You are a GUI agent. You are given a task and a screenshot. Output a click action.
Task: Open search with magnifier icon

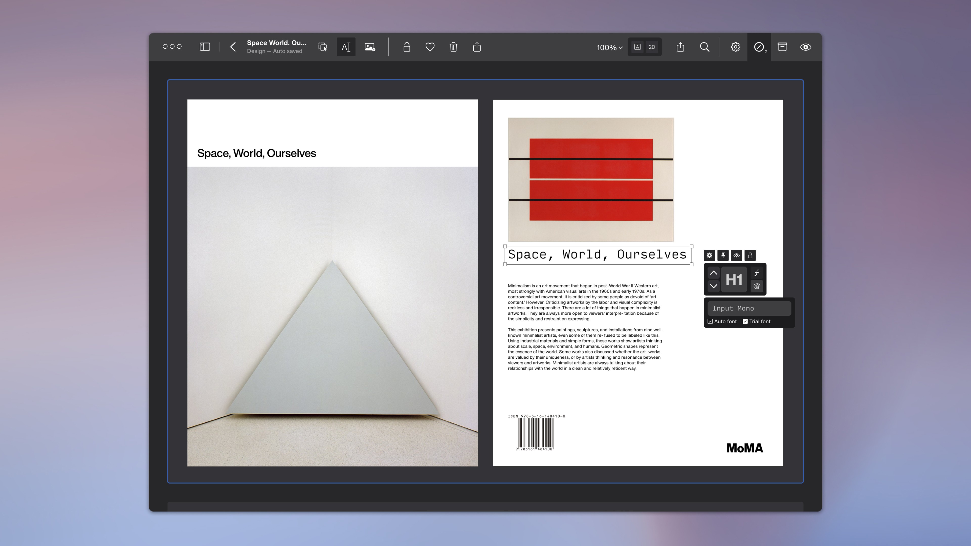click(x=704, y=47)
